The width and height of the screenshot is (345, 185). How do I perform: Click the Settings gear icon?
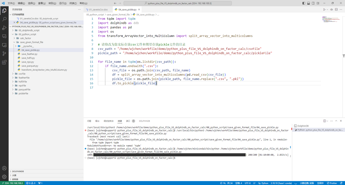pyautogui.click(x=4, y=177)
